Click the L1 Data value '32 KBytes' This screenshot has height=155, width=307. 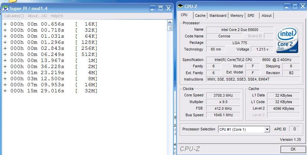tap(283, 95)
